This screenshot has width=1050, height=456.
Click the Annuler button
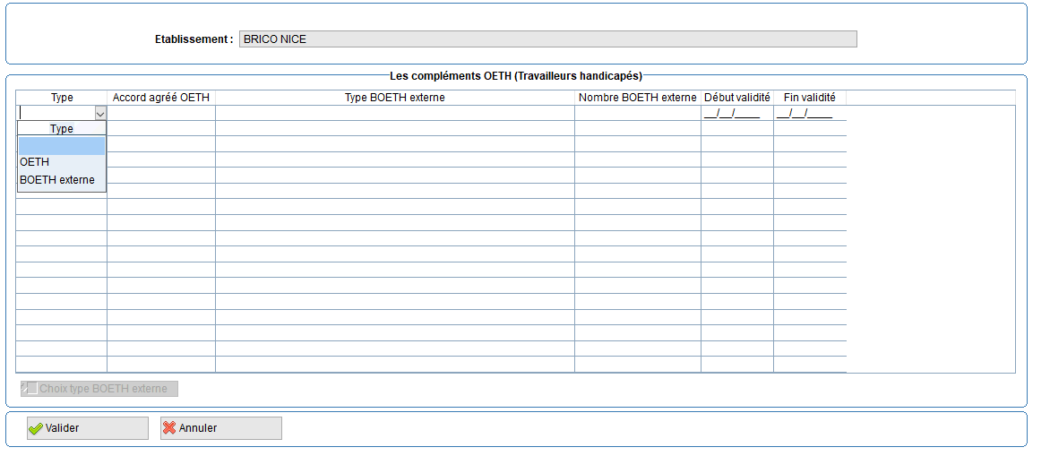point(221,428)
